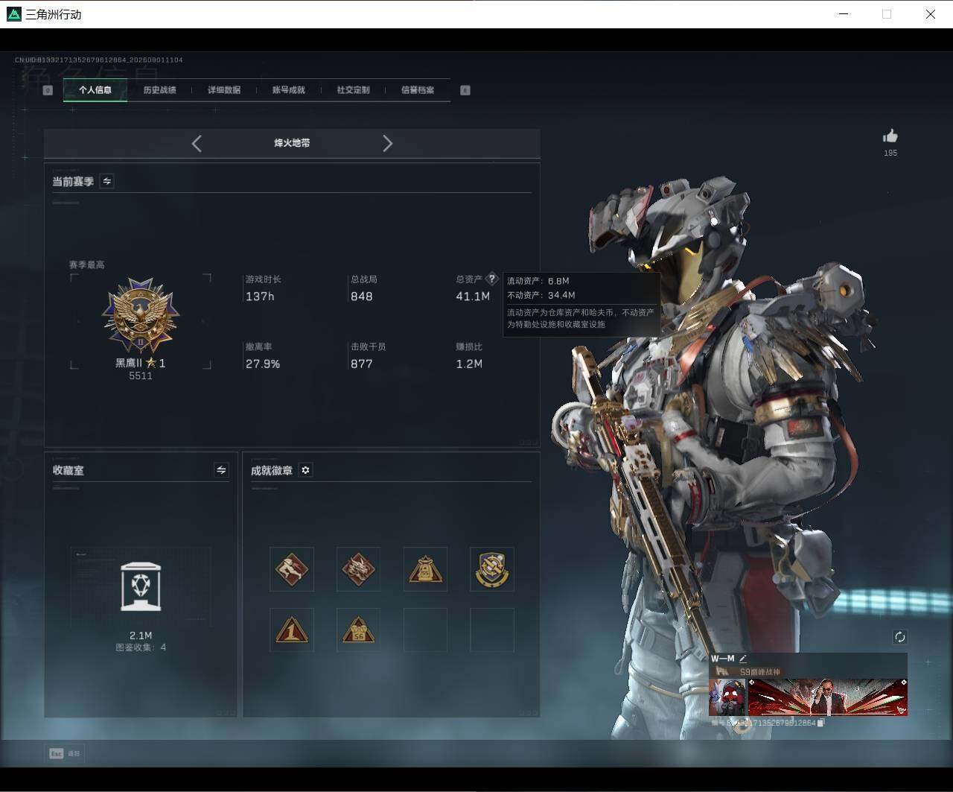Click the 1.2M 赚损比 value

point(469,364)
